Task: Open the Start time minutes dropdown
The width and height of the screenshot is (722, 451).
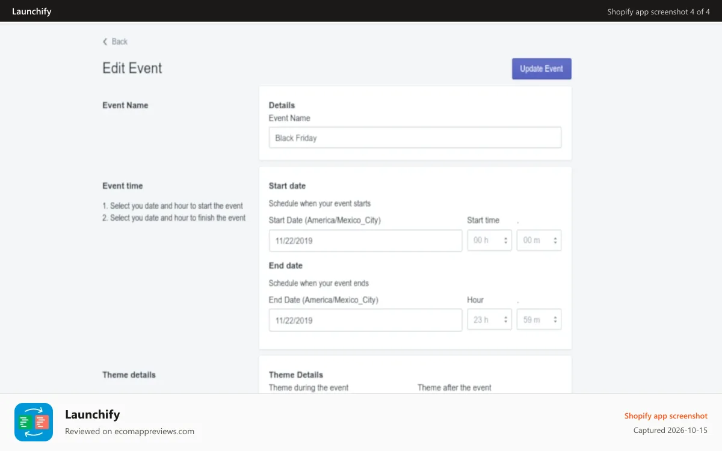Action: point(539,240)
